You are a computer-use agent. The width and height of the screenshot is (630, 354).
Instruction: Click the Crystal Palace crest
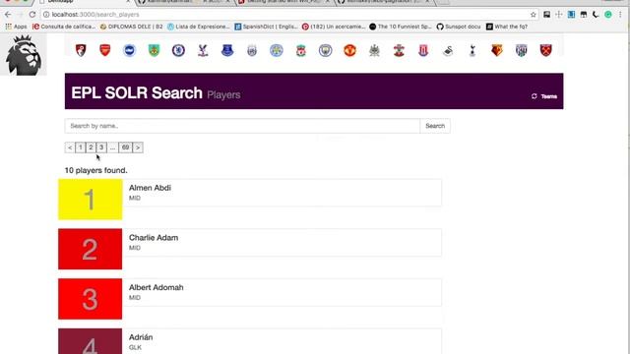point(203,50)
